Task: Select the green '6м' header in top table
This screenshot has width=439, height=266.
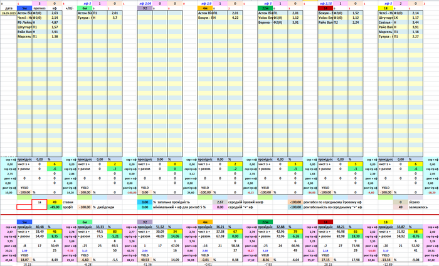Action: pyautogui.click(x=85, y=8)
